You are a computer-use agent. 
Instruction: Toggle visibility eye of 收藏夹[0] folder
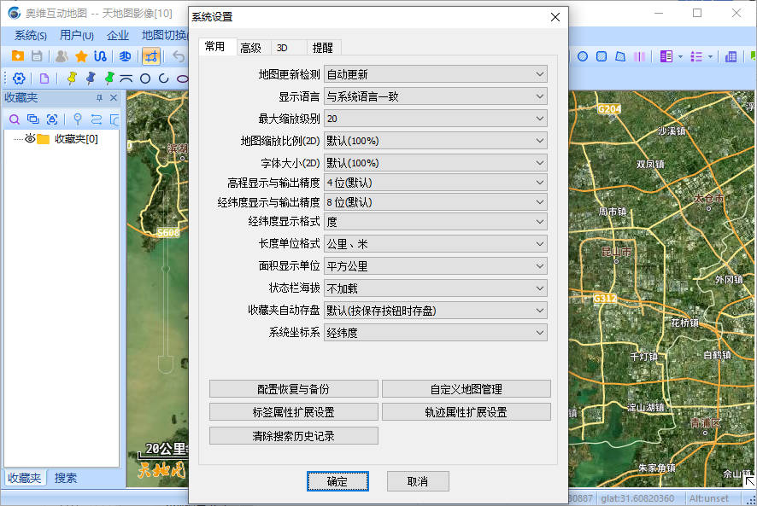click(30, 139)
